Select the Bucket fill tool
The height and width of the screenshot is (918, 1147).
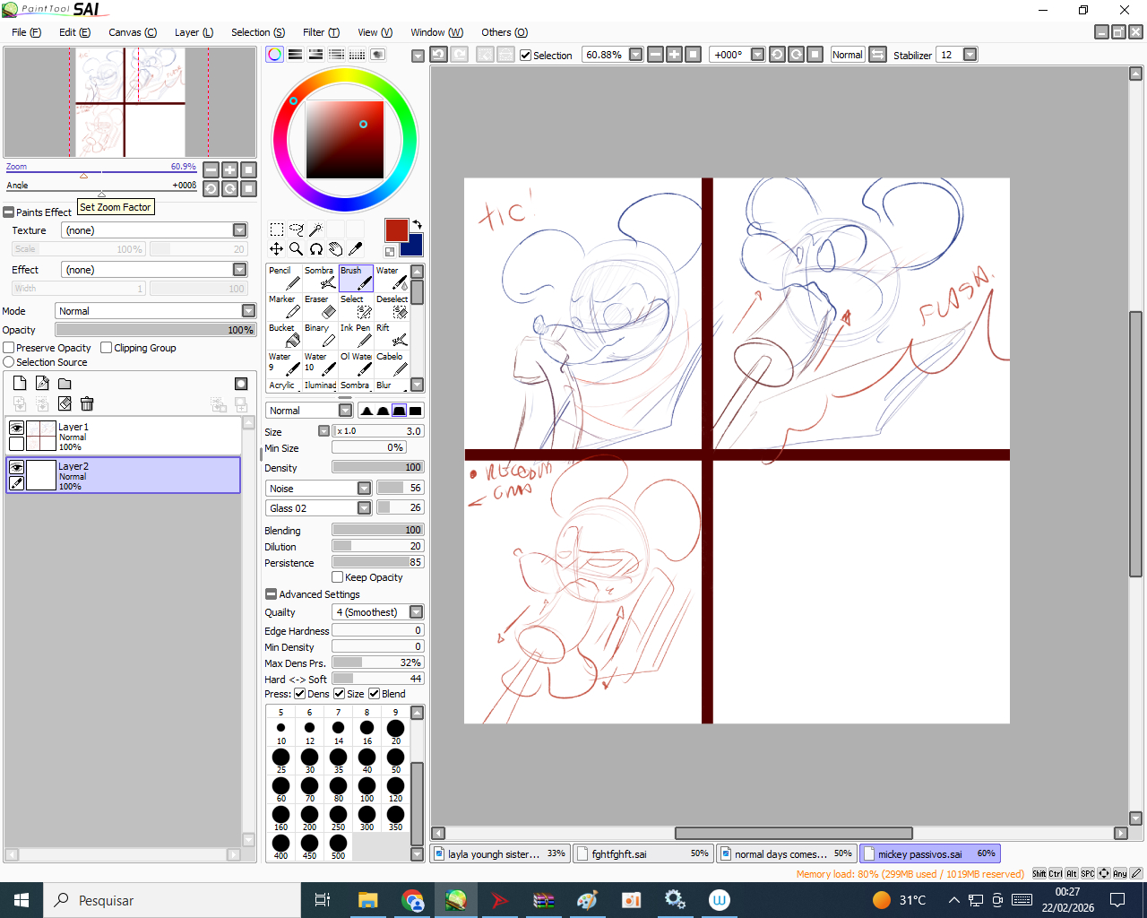[284, 335]
